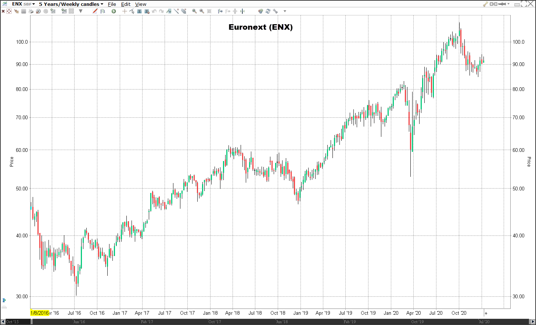Click the undo arrow in toolbar
The height and width of the screenshot is (325, 536).
[154, 11]
